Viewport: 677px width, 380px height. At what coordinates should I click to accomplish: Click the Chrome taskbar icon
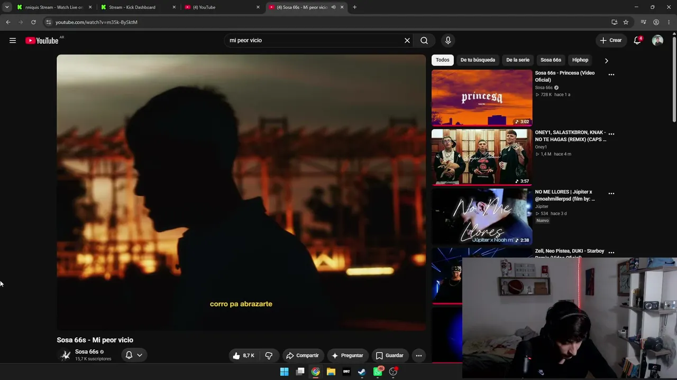pyautogui.click(x=316, y=372)
